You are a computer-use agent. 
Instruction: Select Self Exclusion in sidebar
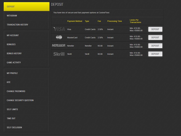[26, 127]
